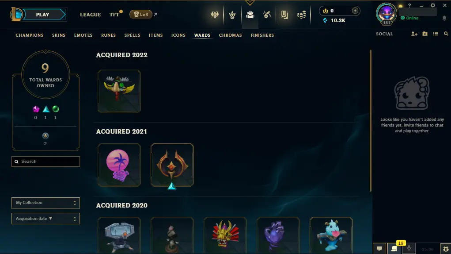Click the wards list vertical scrollbar
This screenshot has height=254, width=451.
(x=371, y=121)
